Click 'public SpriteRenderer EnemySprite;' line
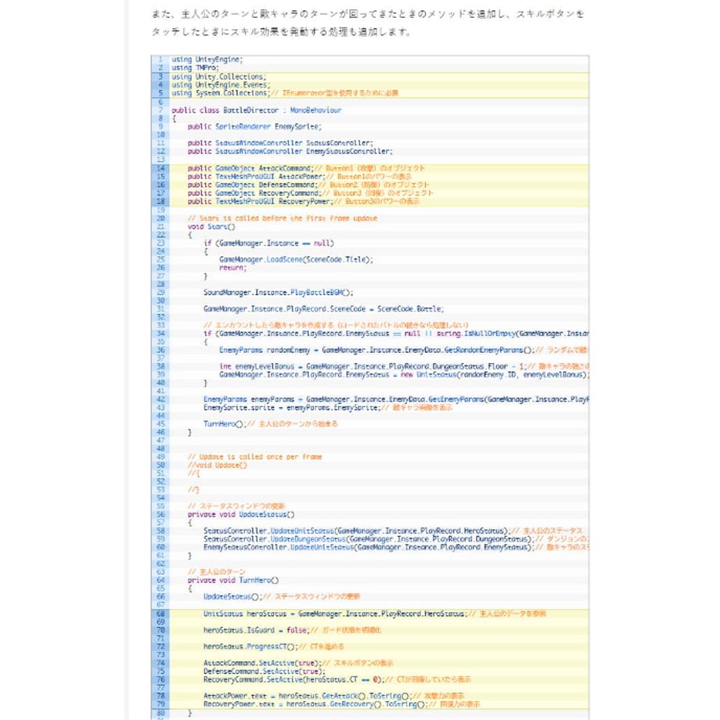 (x=254, y=126)
